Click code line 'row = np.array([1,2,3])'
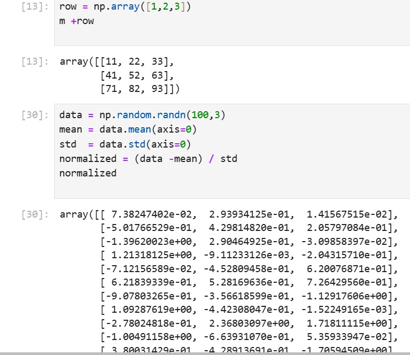 click(x=125, y=6)
